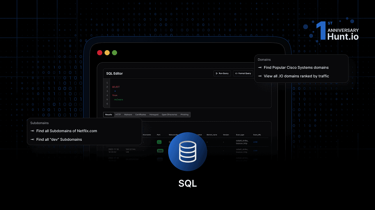Click the Subdomains heading in suggestion card
375x210 pixels.
[x=39, y=123]
